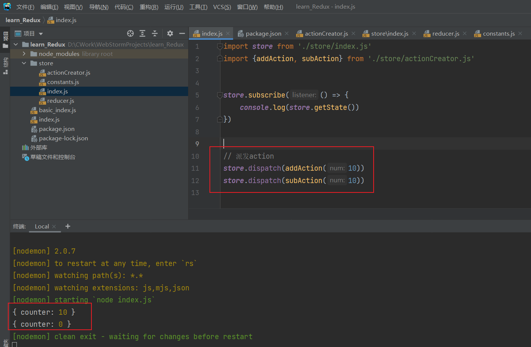Open the 文件(F) menu

[25, 7]
